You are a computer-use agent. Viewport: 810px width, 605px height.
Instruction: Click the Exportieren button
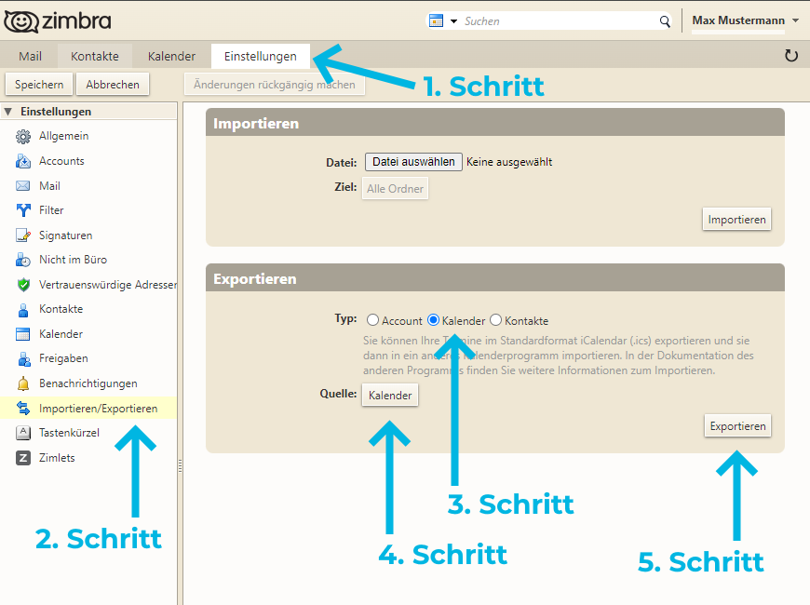(x=737, y=426)
